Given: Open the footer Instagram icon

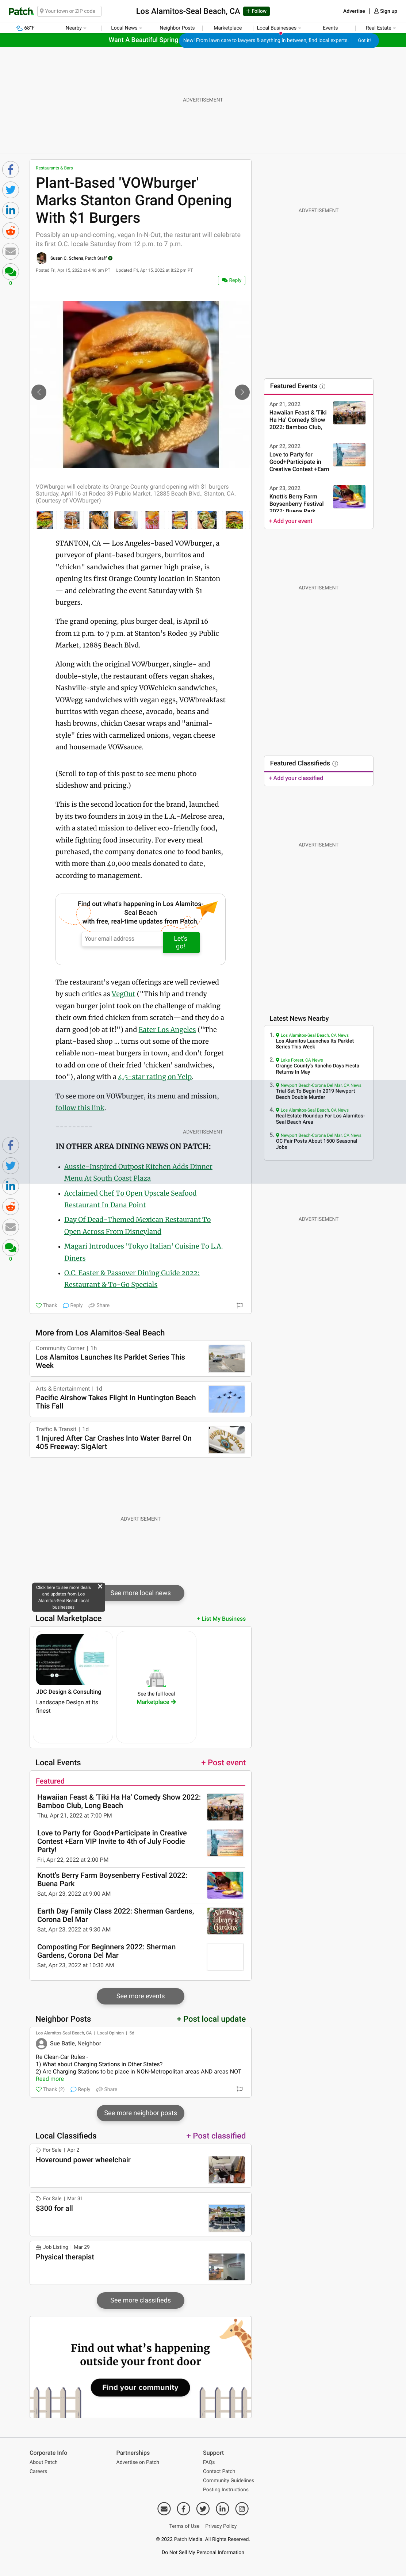Looking at the screenshot, I should click(x=242, y=2508).
